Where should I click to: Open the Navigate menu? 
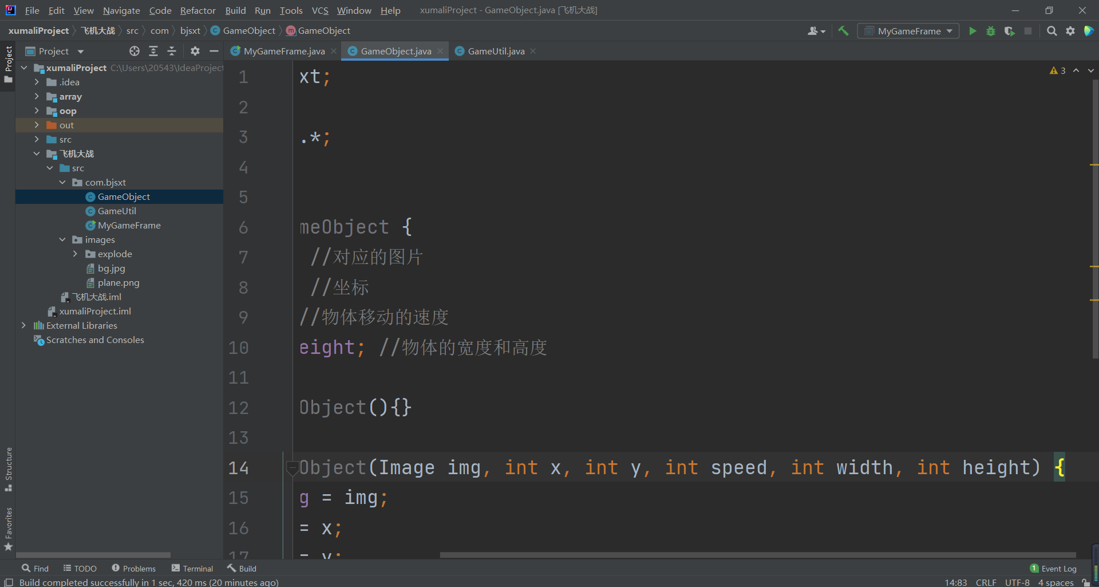click(121, 10)
